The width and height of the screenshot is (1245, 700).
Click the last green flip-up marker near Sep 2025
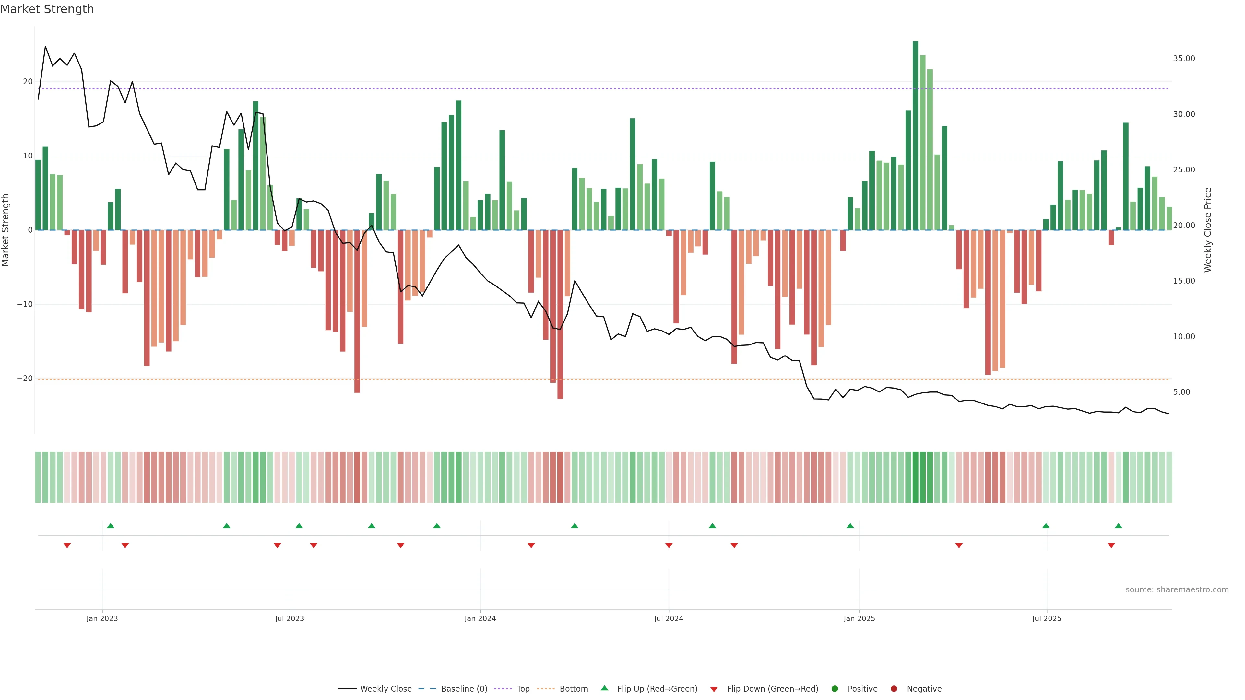[x=1118, y=526]
